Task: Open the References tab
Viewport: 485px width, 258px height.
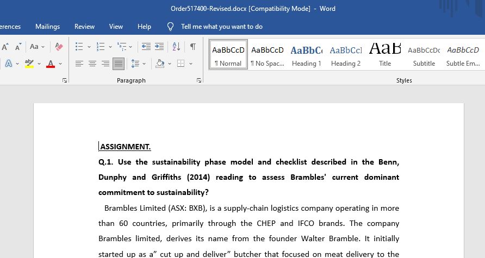Action: point(10,27)
